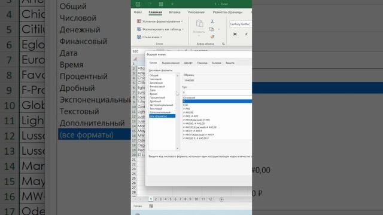Open sheet tab 10
Screen dimensions: 383x215
[196, 199]
